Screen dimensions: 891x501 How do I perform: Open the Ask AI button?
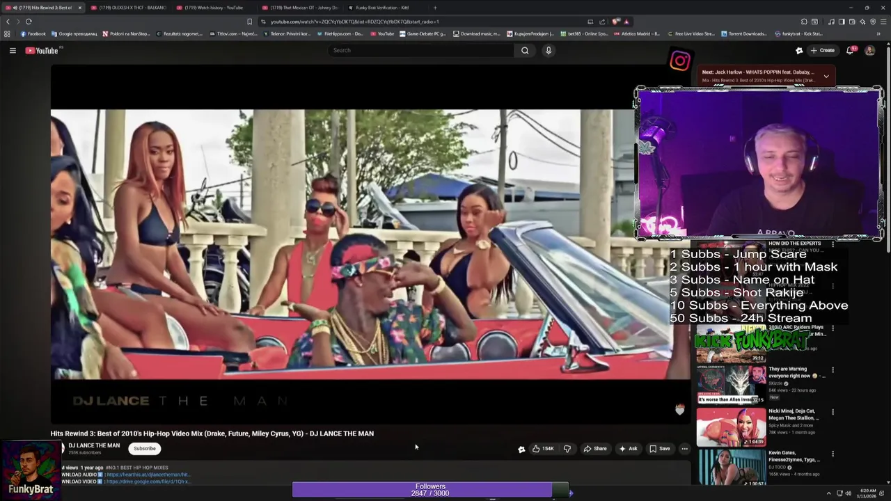(x=628, y=449)
